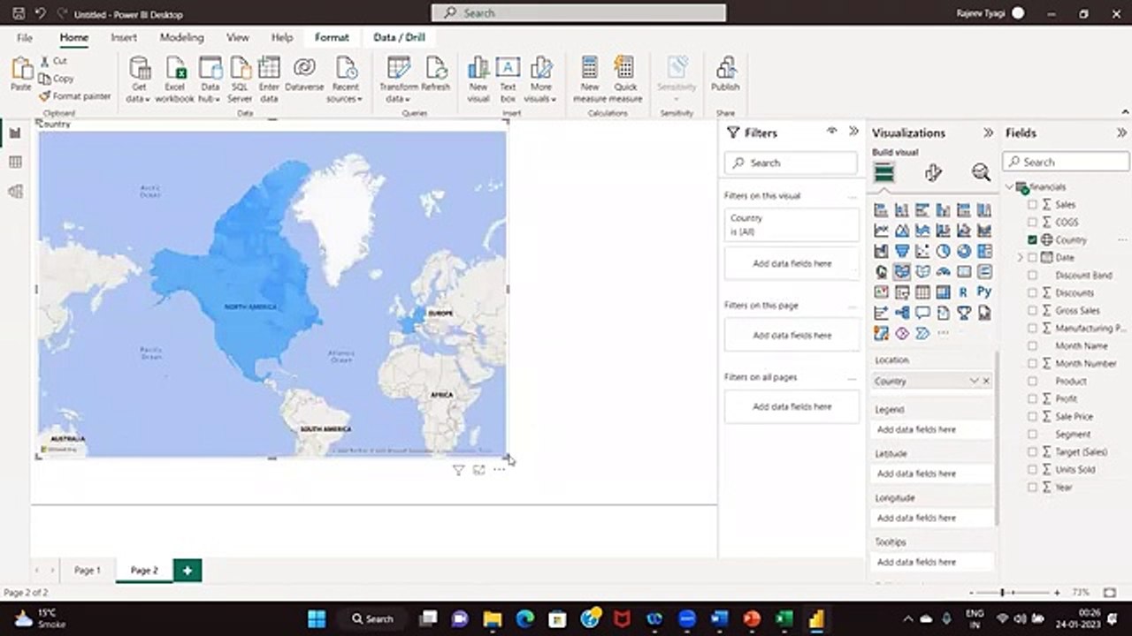Collapse the Visualizations pane

point(988,132)
